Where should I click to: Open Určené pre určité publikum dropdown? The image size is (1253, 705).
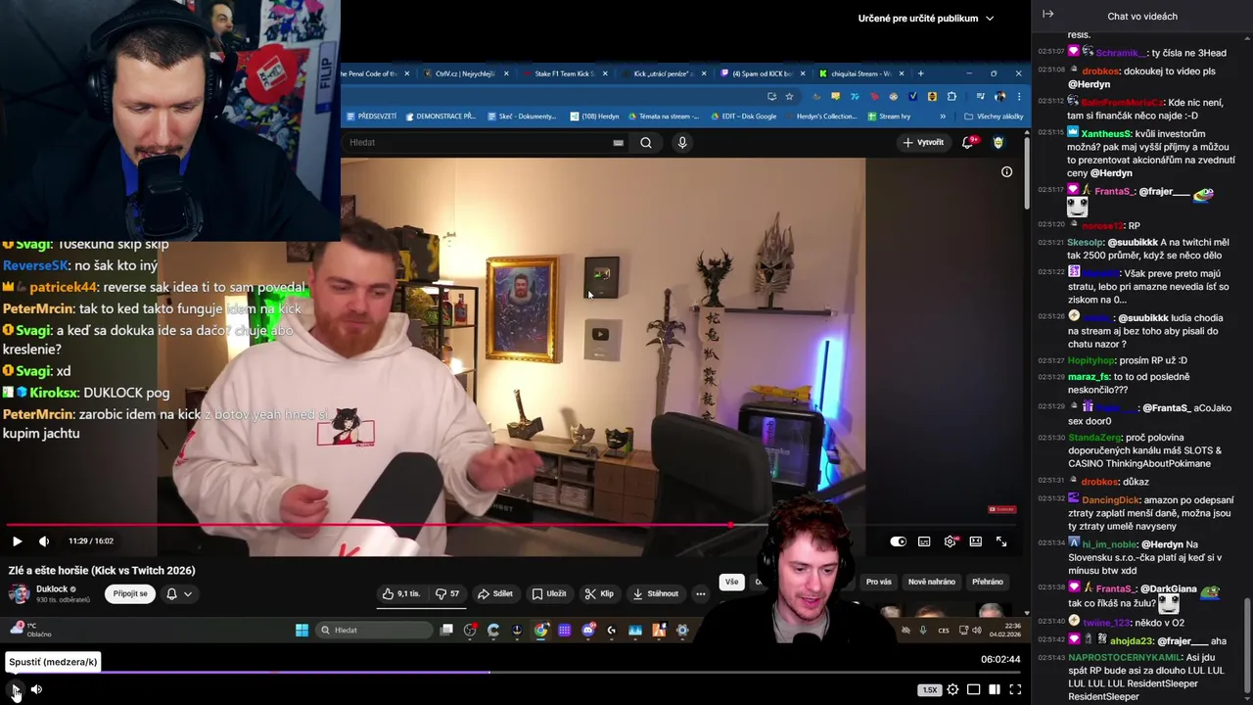(x=926, y=18)
